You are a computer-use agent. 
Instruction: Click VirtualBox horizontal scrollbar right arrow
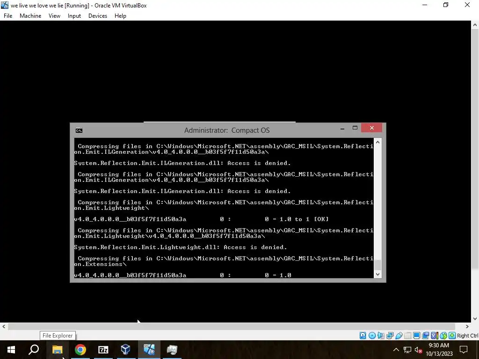coord(467,326)
